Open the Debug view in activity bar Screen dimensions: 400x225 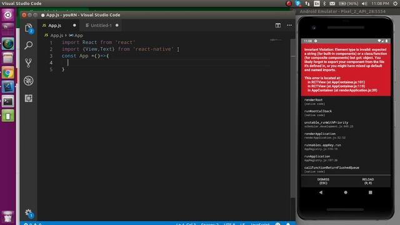click(x=29, y=81)
